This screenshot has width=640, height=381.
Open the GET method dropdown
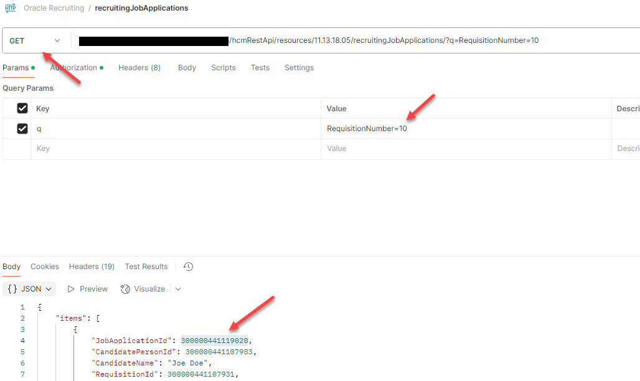coord(35,41)
